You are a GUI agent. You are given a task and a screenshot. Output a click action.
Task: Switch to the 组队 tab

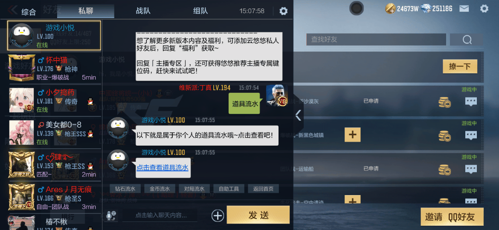(x=200, y=11)
